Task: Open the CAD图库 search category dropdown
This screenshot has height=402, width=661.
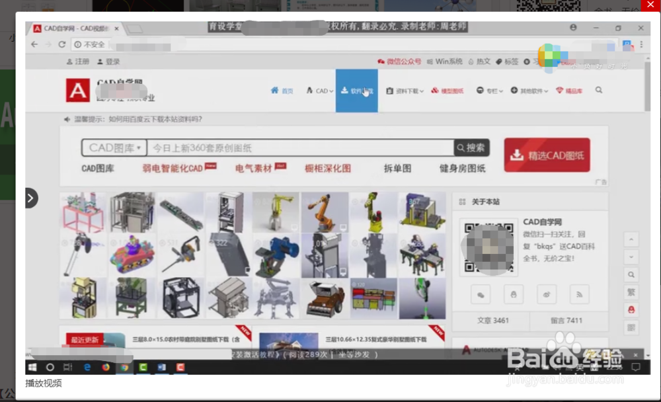Action: pos(114,148)
